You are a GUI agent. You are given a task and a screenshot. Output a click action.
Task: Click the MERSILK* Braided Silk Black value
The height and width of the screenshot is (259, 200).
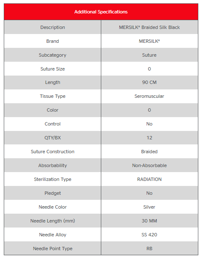[149, 27]
